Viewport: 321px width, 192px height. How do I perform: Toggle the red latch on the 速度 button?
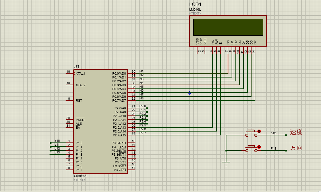259,132
